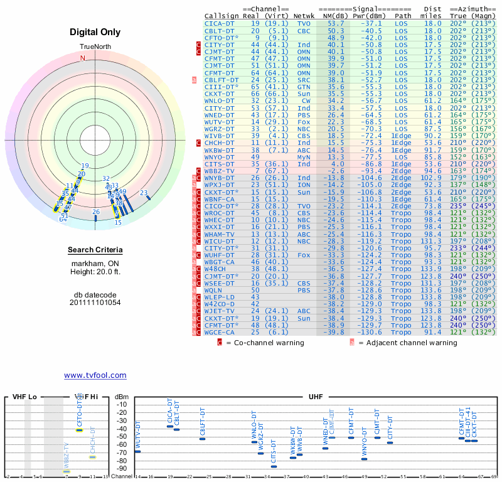
Task: Select the WBBZ-TV callsign in the table
Action: 220,171
